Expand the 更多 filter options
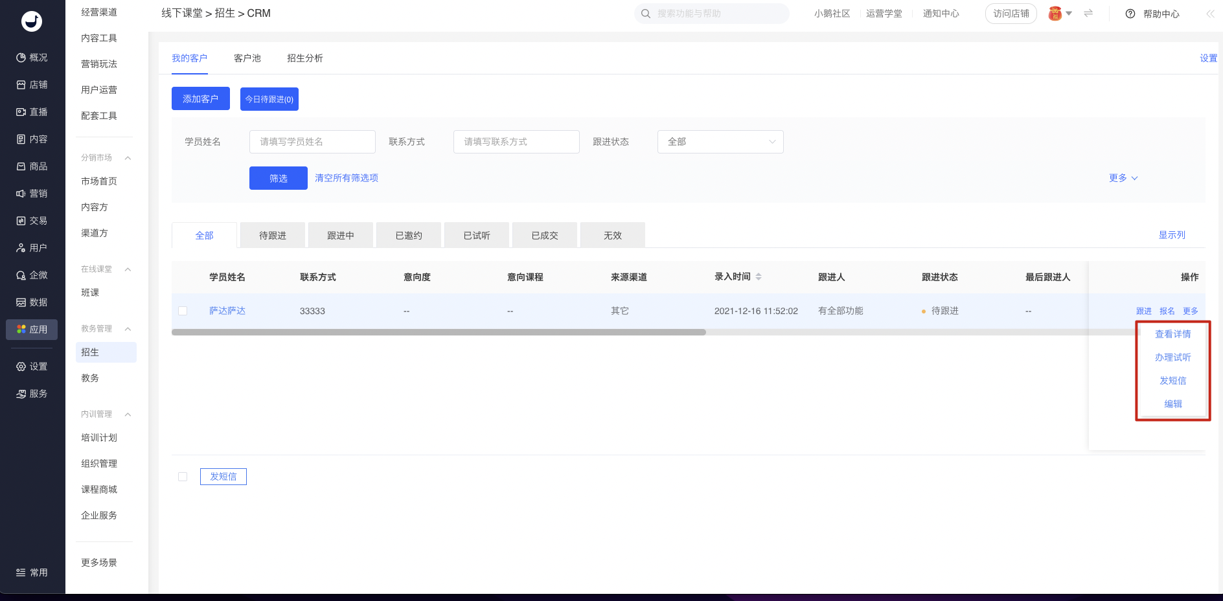 (1123, 178)
